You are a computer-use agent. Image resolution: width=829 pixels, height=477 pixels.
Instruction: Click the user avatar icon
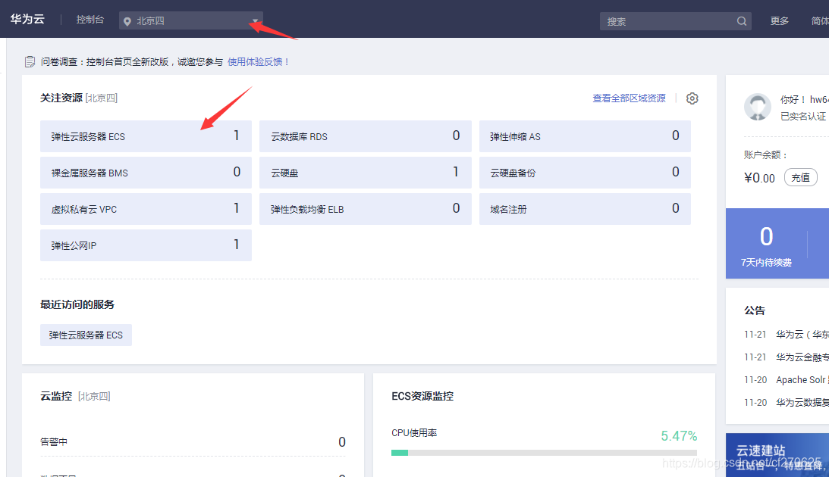pyautogui.click(x=758, y=107)
